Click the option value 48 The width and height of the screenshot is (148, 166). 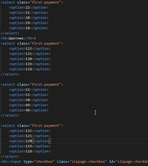28,110
